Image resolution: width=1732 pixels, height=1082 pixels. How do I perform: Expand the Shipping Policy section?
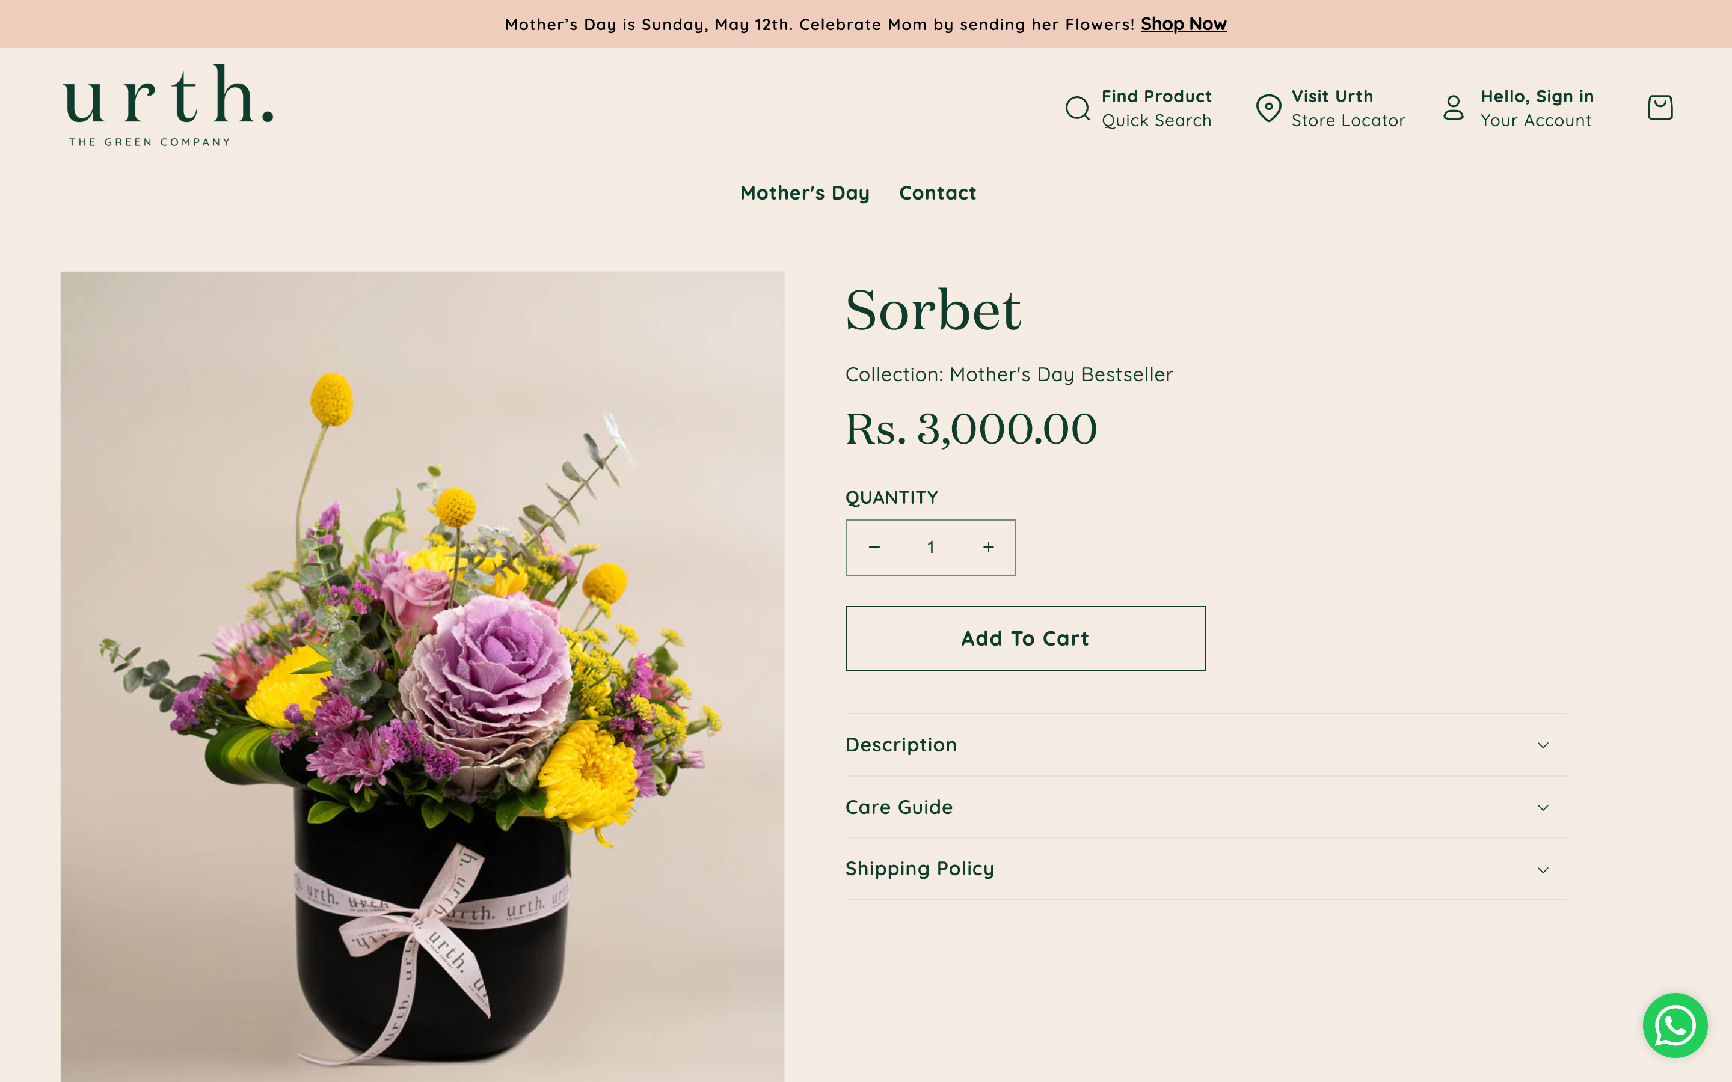[1206, 869]
